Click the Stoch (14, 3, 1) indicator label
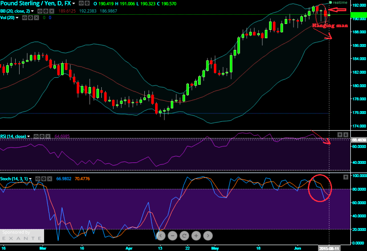This screenshot has height=251, width=367. [14, 179]
